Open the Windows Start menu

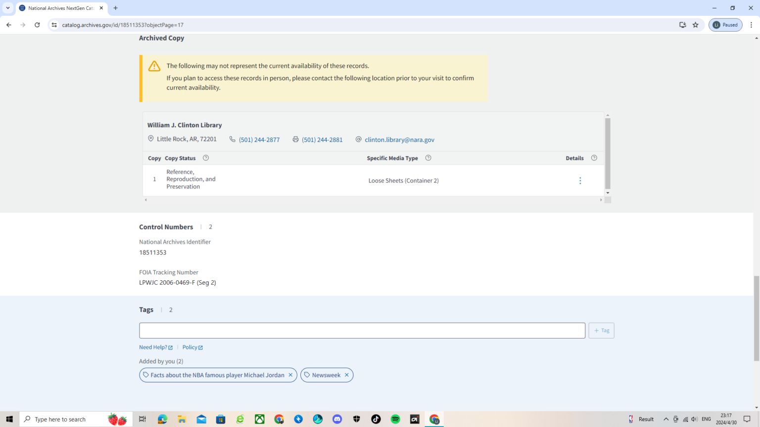(x=9, y=419)
